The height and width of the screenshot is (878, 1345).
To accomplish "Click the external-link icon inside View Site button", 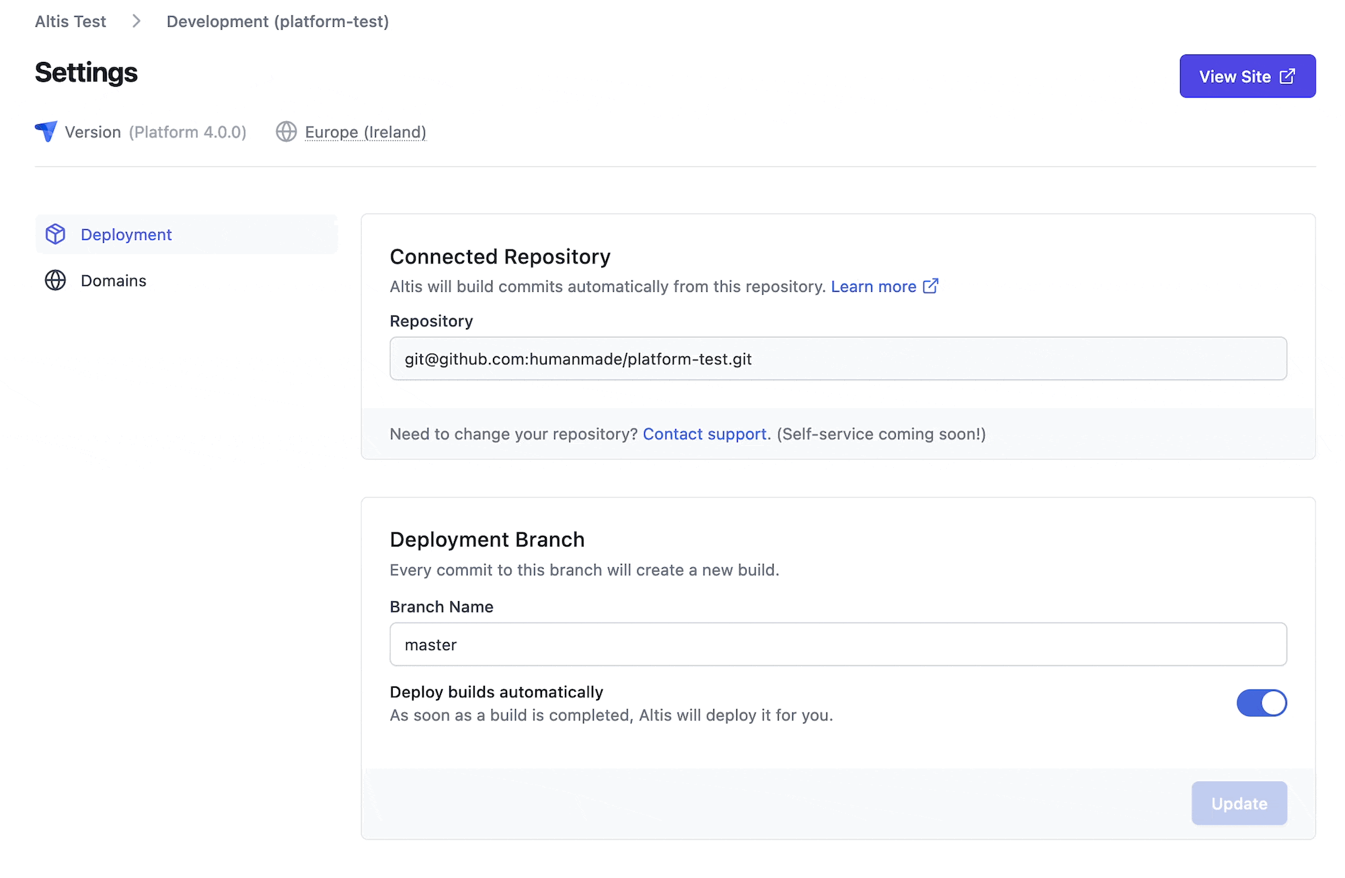I will click(x=1286, y=76).
